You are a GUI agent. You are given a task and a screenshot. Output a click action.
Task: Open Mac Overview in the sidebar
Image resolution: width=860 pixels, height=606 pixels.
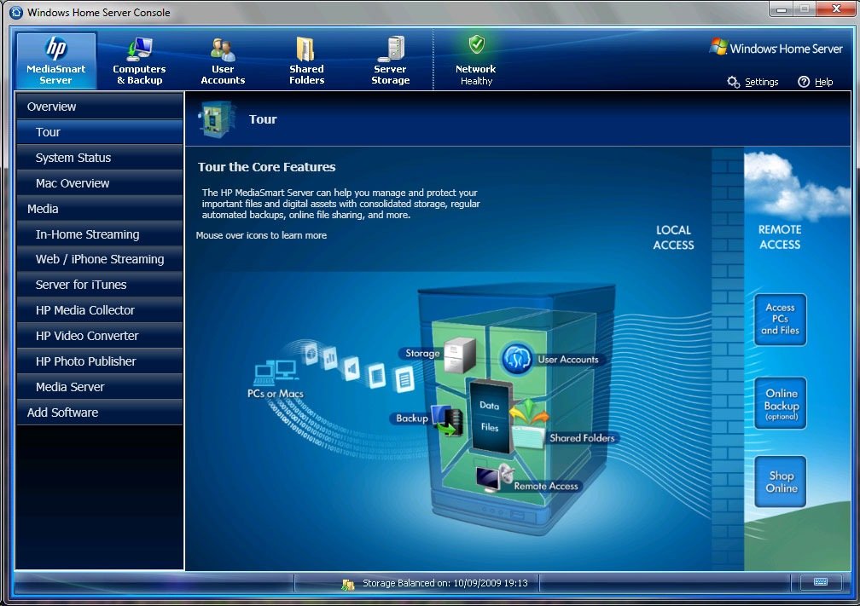(99, 183)
